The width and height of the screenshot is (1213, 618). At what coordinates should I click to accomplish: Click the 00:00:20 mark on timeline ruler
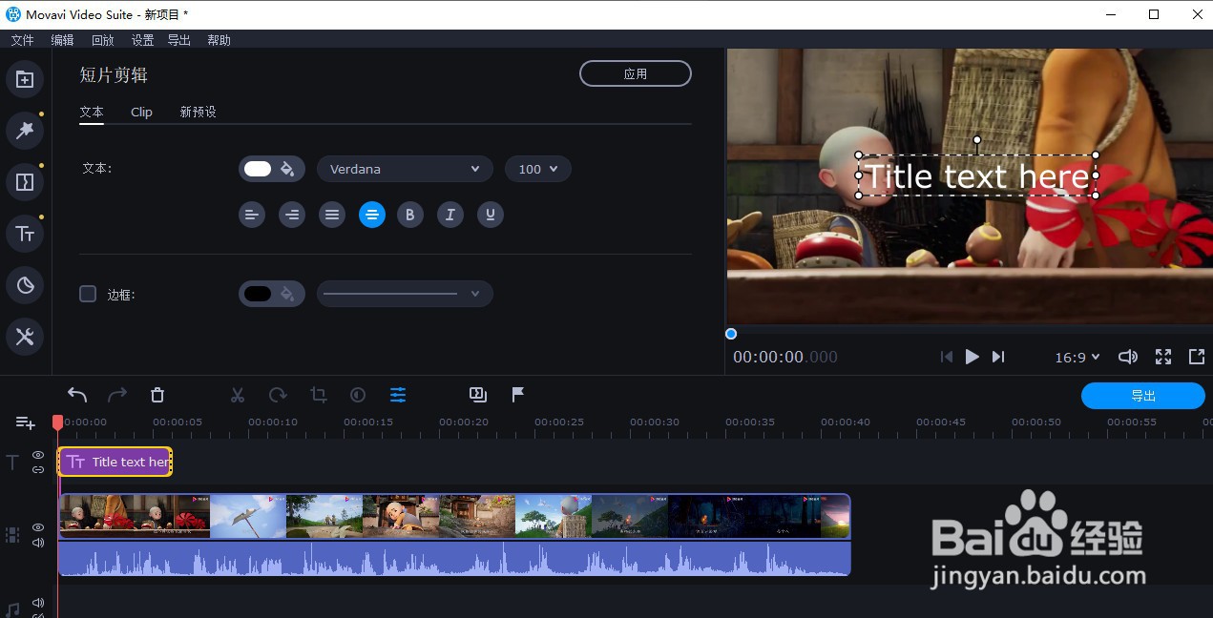[x=464, y=422]
